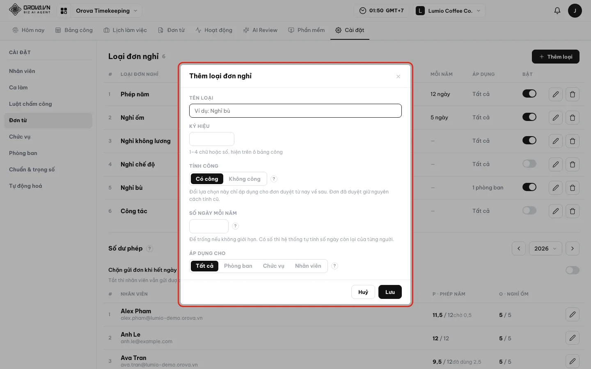This screenshot has width=591, height=369.
Task: Edit the Nghỉ bù leave type
Action: tap(555, 188)
